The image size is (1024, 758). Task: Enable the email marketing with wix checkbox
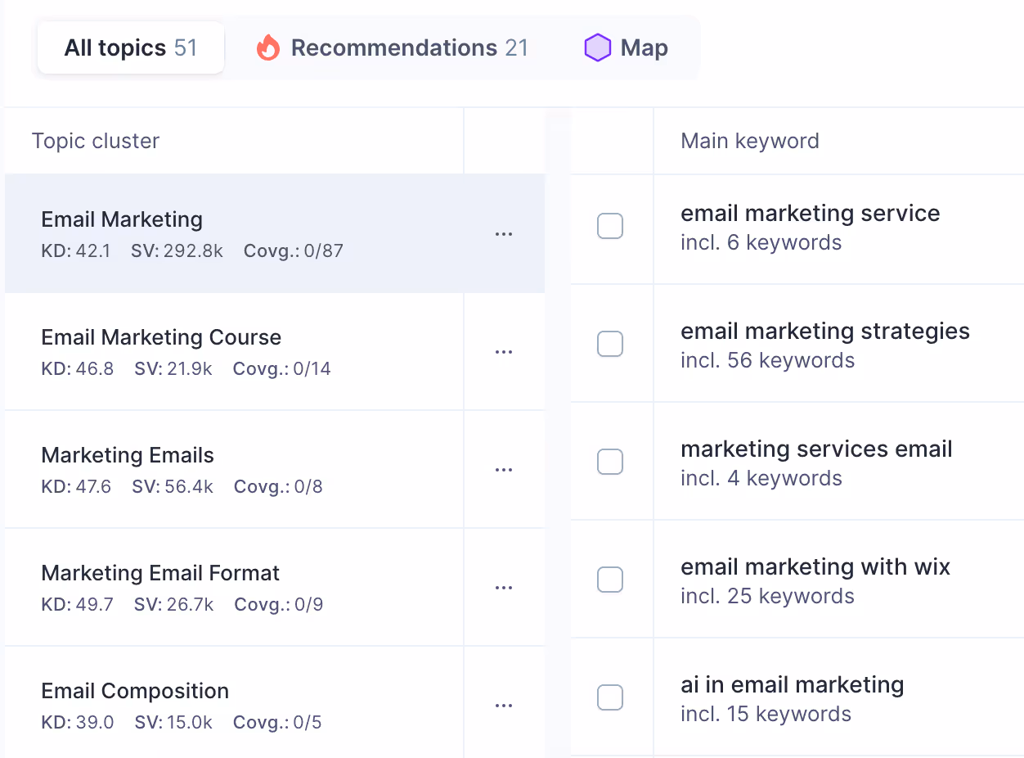tap(610, 580)
